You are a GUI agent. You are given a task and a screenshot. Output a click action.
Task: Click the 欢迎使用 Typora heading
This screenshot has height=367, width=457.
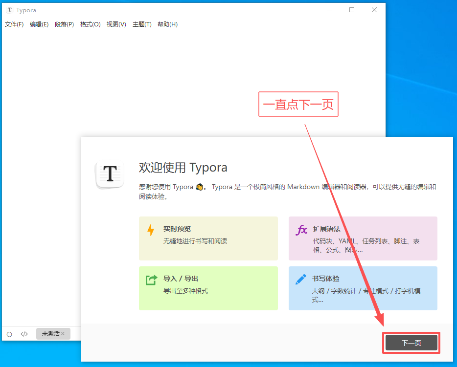[183, 167]
